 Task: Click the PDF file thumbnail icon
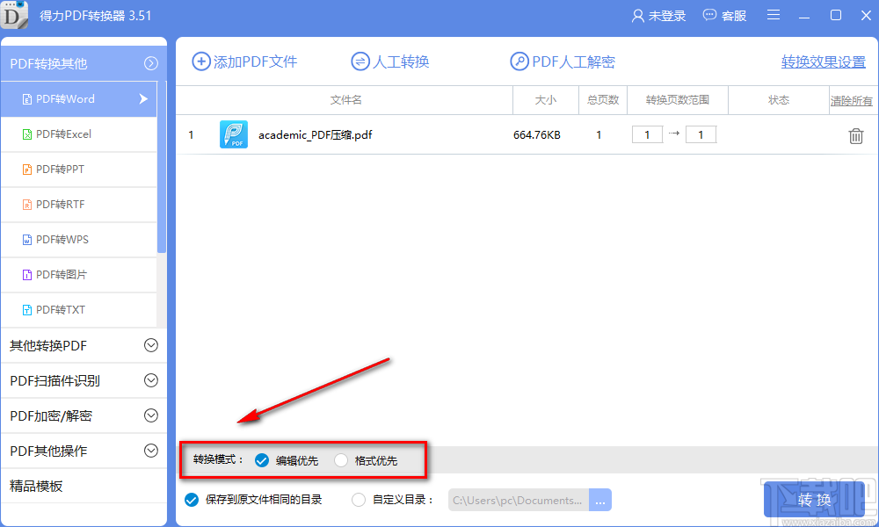coord(234,135)
